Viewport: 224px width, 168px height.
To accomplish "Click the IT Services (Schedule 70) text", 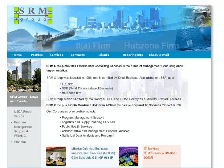I will click(x=163, y=105).
